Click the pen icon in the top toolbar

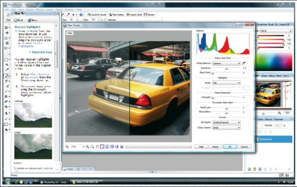coord(68,15)
